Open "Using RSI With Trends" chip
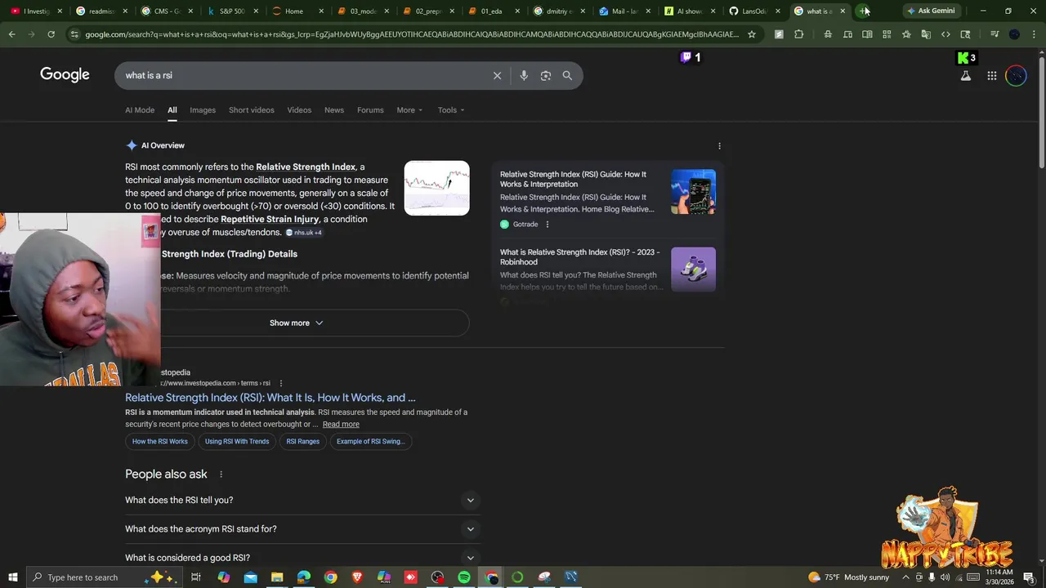Viewport: 1046px width, 588px height. point(237,442)
